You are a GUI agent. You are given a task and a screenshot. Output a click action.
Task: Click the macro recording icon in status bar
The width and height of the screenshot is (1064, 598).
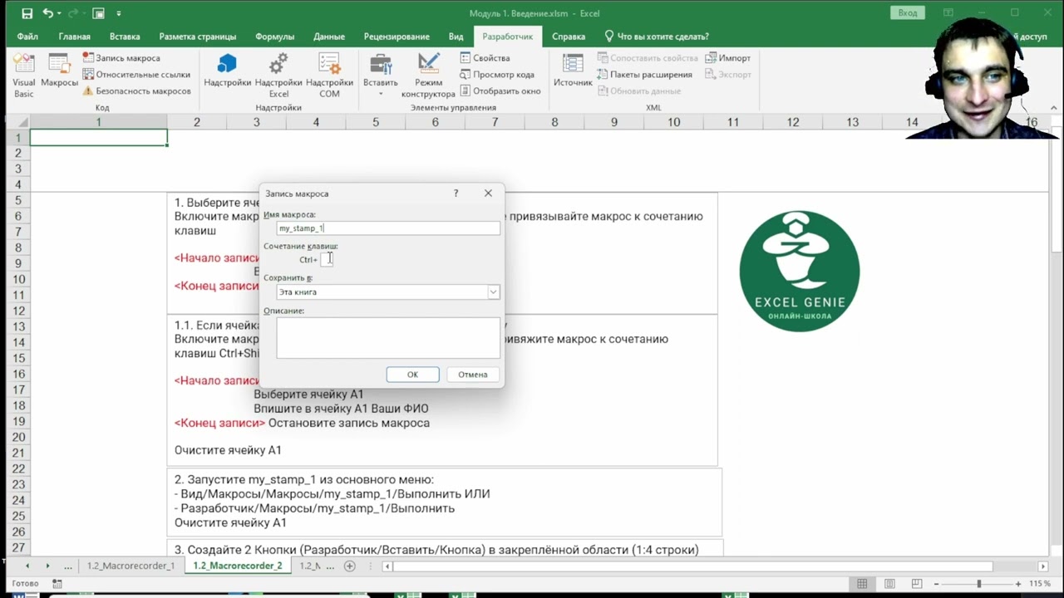57,584
